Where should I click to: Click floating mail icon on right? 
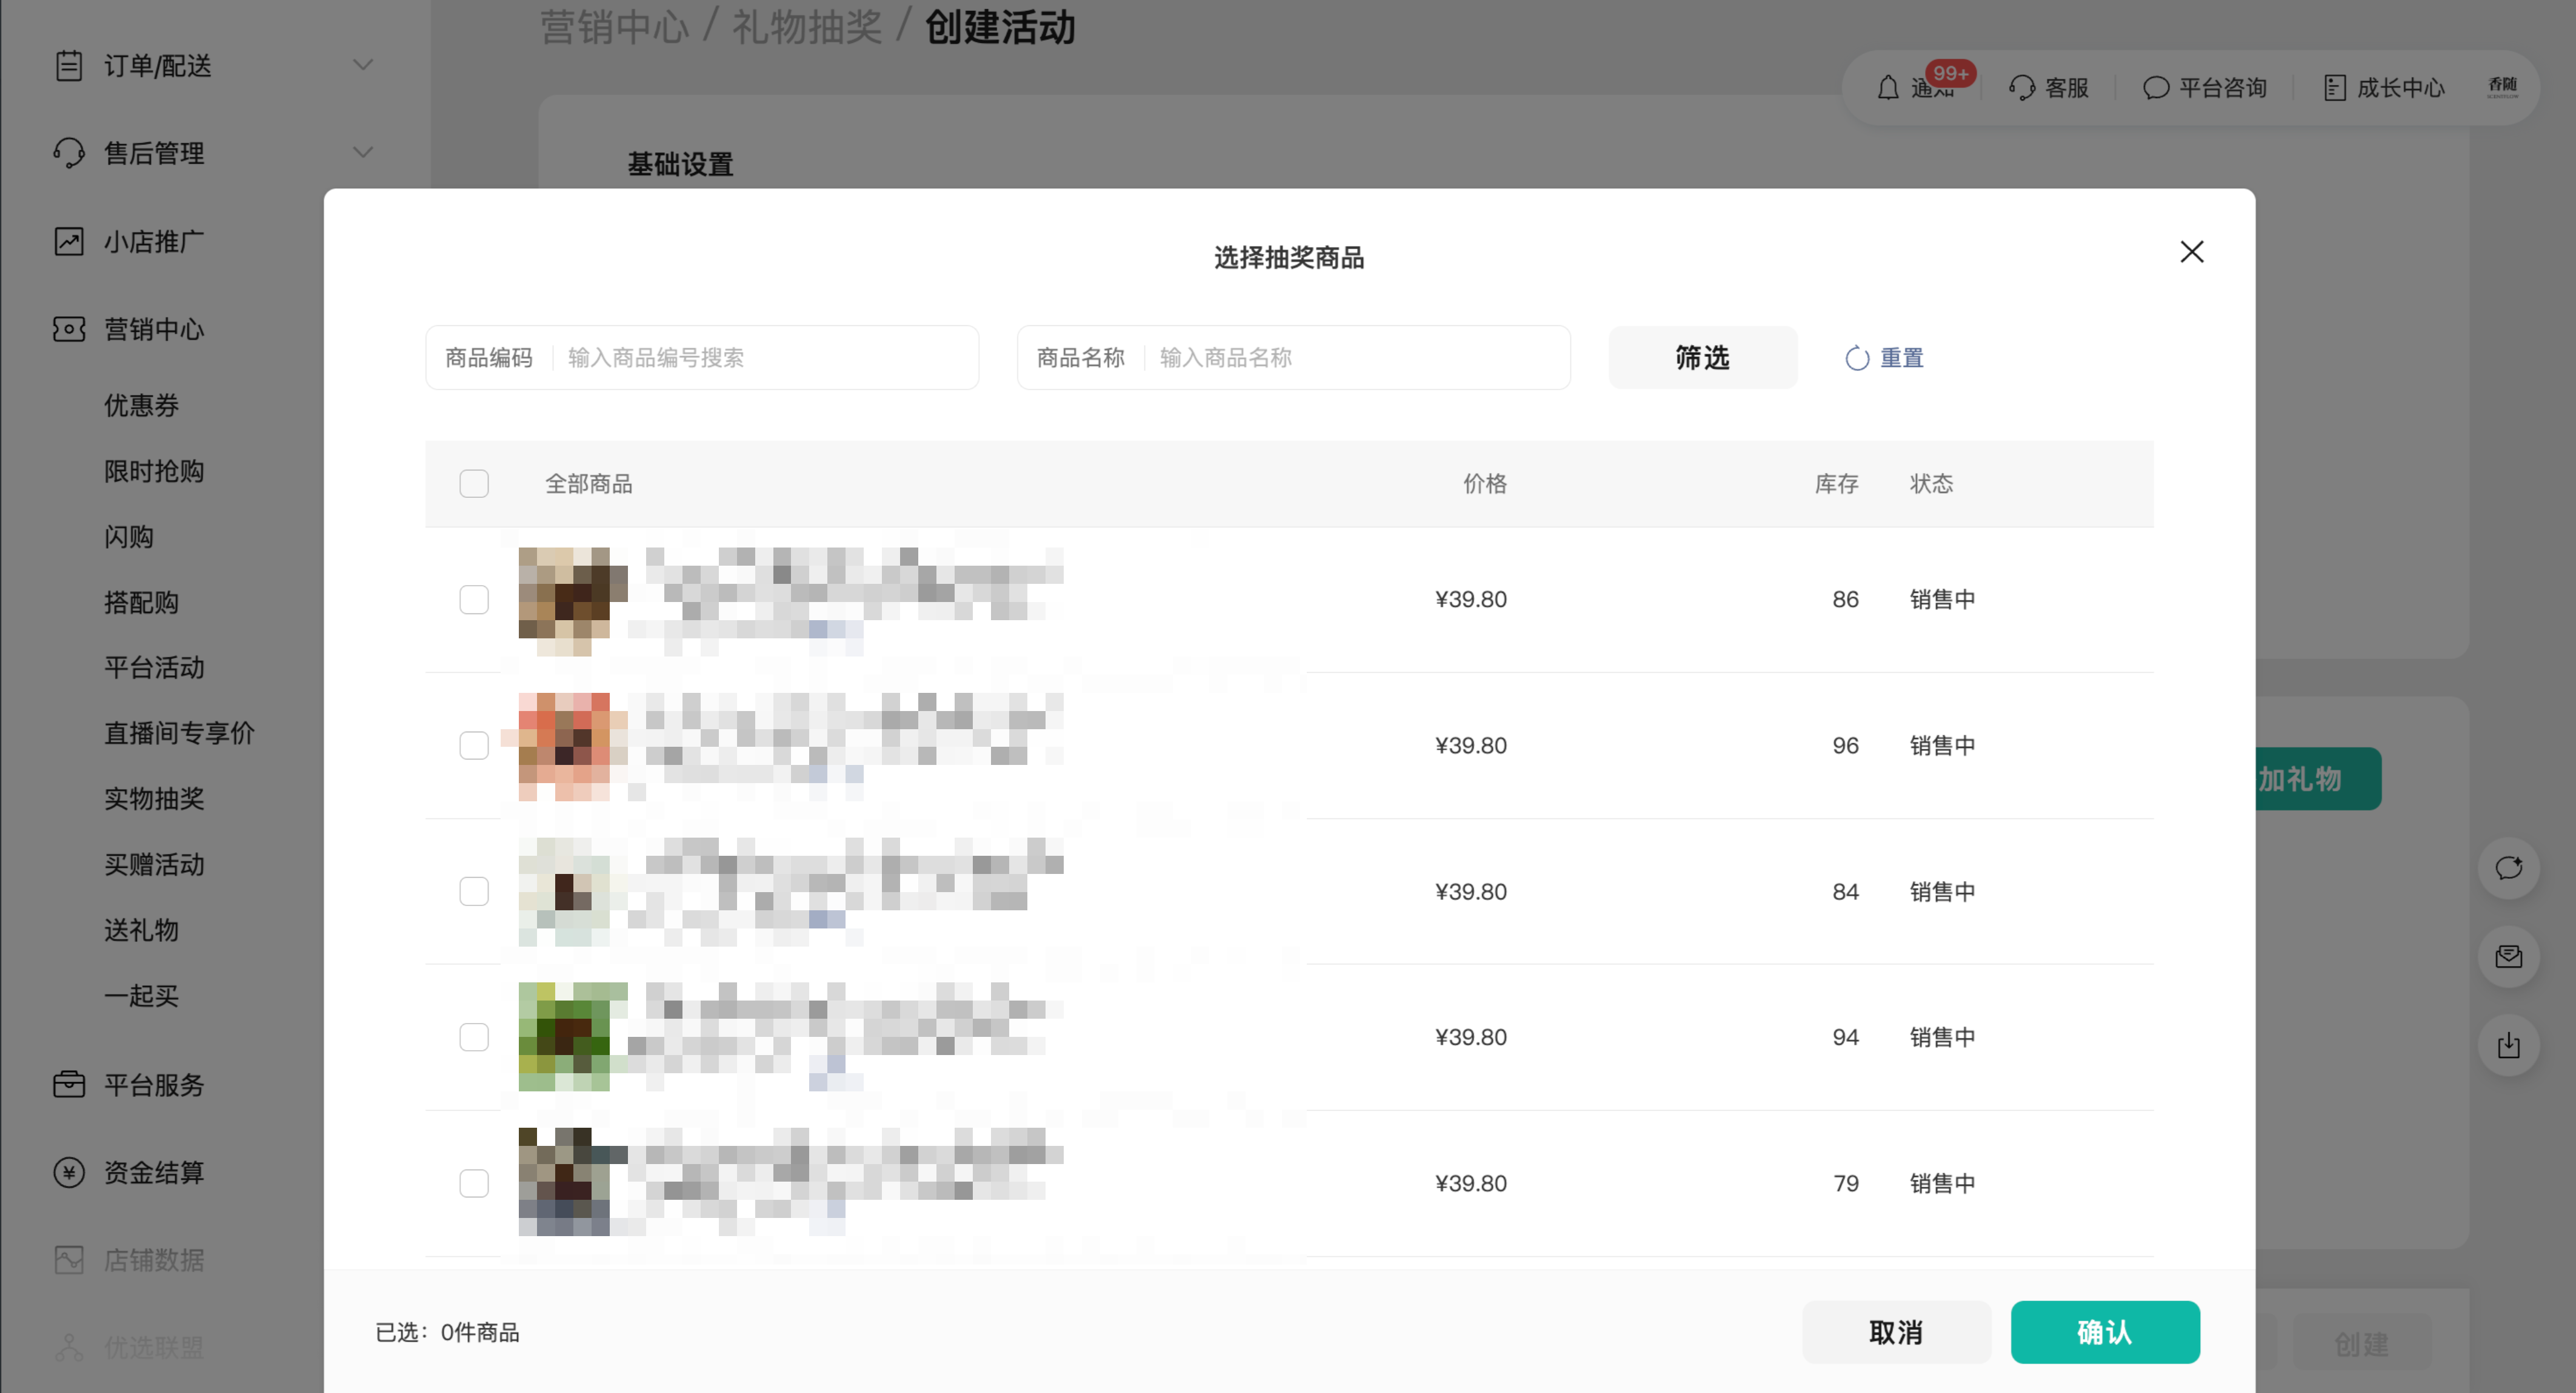pos(2508,956)
